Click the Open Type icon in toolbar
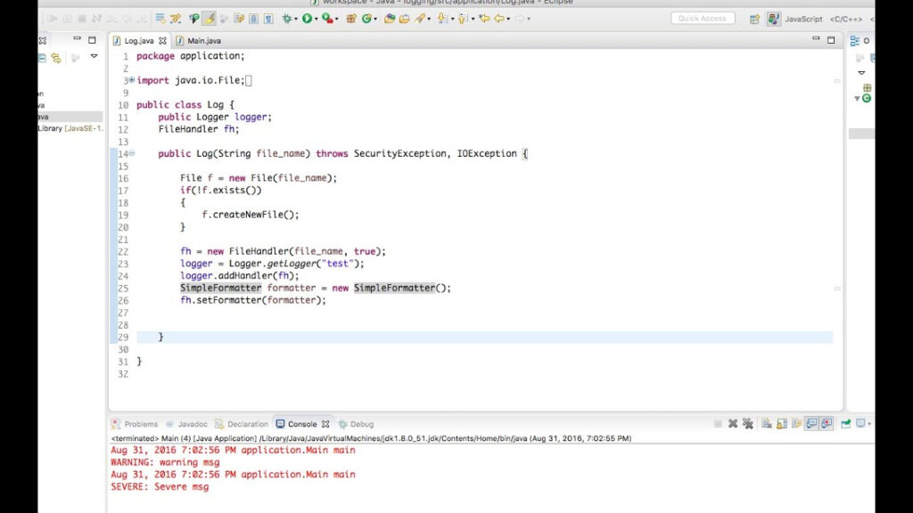This screenshot has width=913, height=513. pos(389,19)
